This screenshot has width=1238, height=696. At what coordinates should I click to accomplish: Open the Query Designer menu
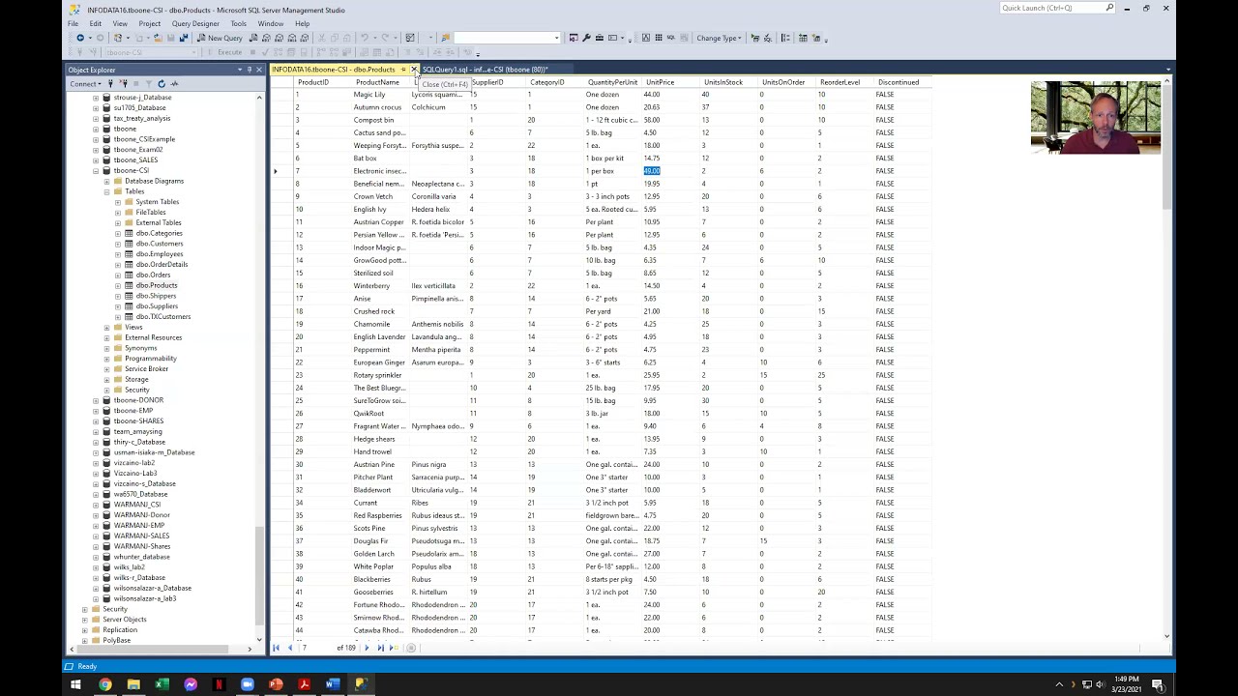pos(195,23)
